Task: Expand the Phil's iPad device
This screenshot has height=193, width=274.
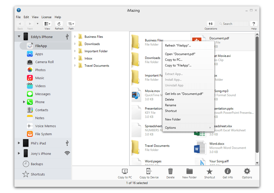Action: [19, 143]
